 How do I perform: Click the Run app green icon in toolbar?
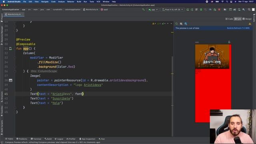click(188, 10)
